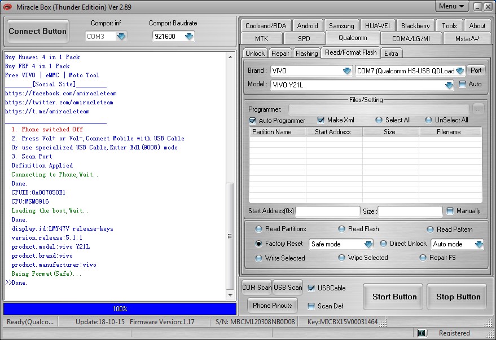This screenshot has height=340, width=496.
Task: Click the Size input field
Action: point(410,211)
